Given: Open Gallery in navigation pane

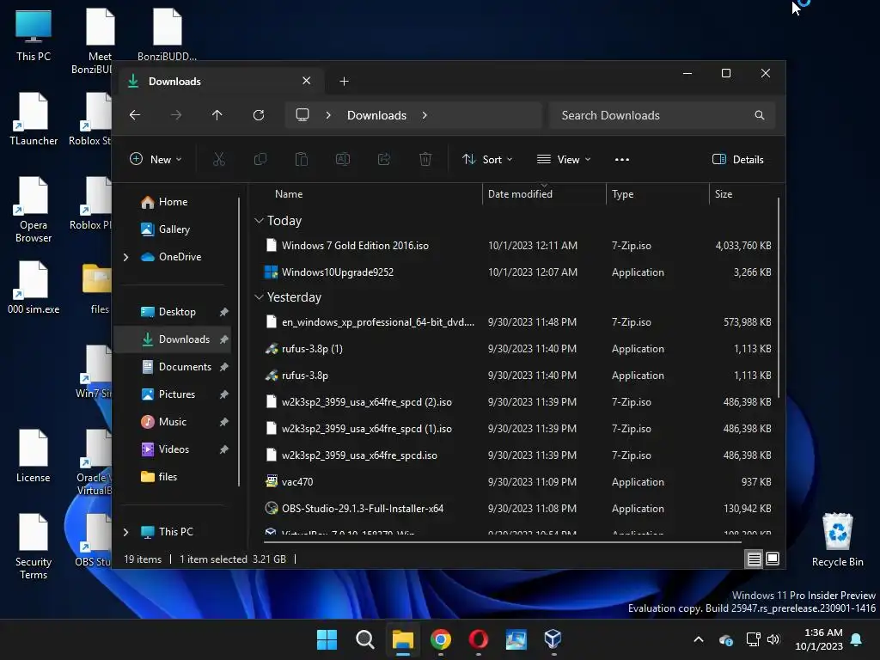Looking at the screenshot, I should click(x=174, y=229).
